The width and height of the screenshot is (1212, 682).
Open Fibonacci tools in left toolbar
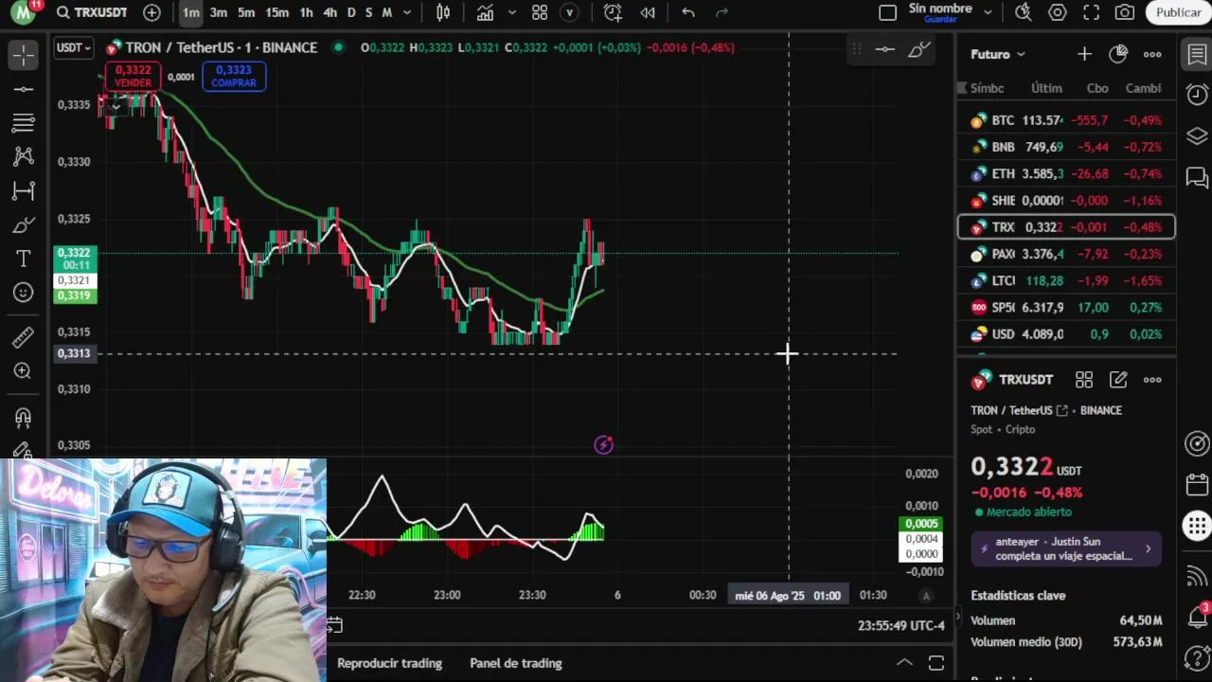coord(24,123)
